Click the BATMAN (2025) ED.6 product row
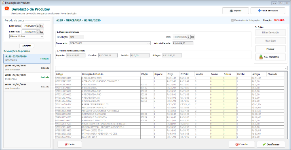Screen dimensions: 291x150 click(x=169, y=130)
